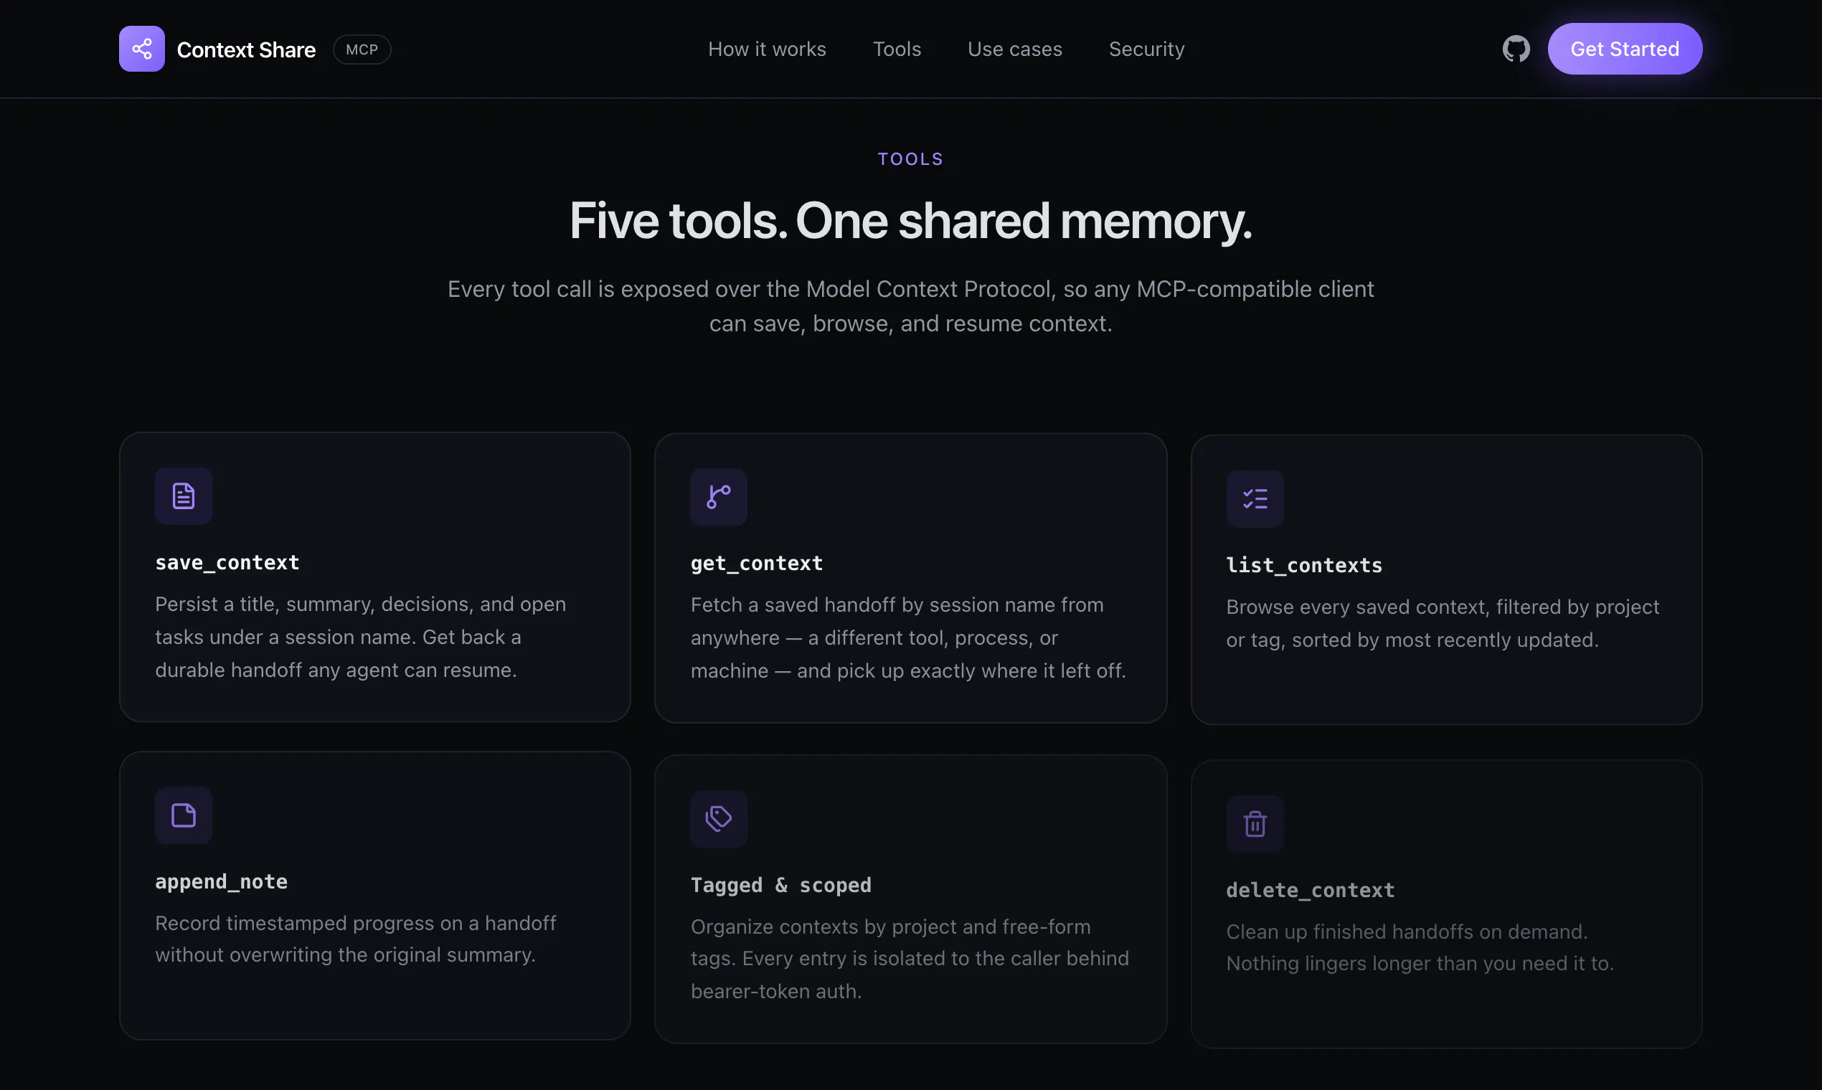Click the list_contexts checklist icon

click(x=1255, y=498)
